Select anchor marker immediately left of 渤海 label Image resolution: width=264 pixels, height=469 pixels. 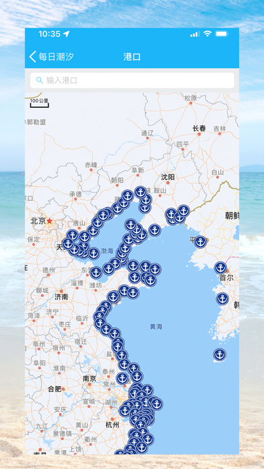click(x=94, y=253)
